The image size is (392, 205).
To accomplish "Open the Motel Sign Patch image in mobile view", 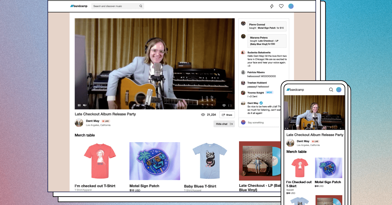I will coord(328,168).
